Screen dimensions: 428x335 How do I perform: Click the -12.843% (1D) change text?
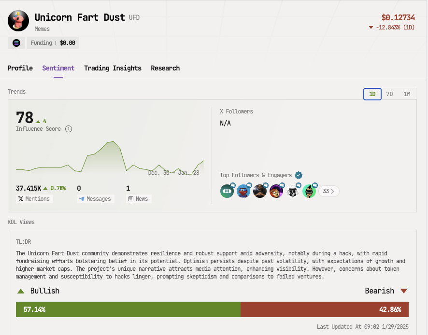(x=395, y=28)
